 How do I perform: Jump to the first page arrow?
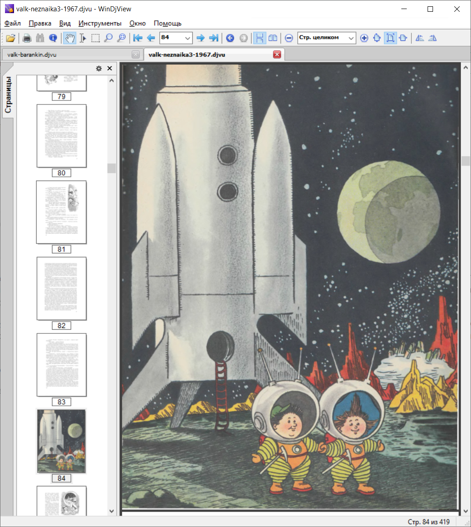(x=138, y=38)
